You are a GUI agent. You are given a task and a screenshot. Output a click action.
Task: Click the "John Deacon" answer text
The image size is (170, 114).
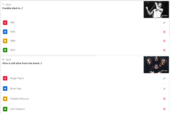(17, 109)
